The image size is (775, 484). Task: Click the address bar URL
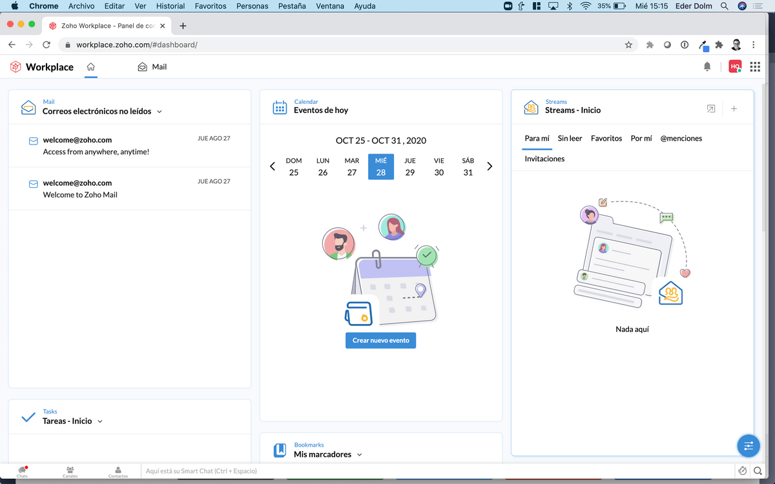(137, 45)
